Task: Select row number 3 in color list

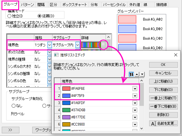Action: pos(58,103)
